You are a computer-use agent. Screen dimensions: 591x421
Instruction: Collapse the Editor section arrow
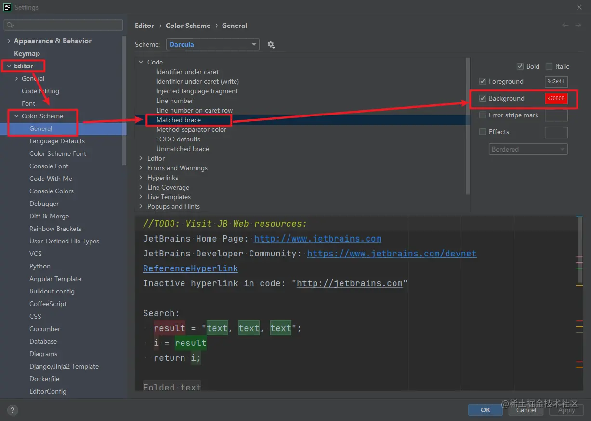click(x=9, y=66)
